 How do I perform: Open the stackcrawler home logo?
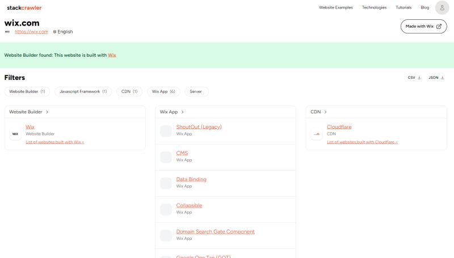24,8
